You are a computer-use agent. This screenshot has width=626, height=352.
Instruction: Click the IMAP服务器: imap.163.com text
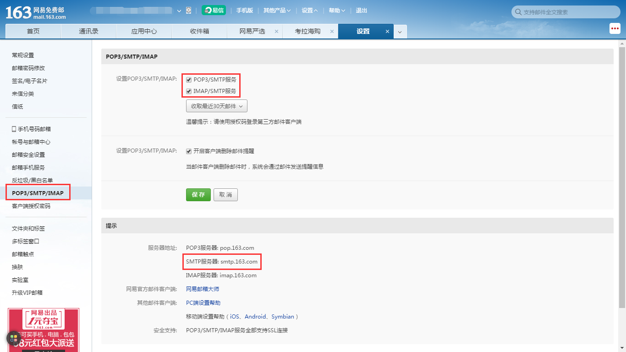pos(221,275)
